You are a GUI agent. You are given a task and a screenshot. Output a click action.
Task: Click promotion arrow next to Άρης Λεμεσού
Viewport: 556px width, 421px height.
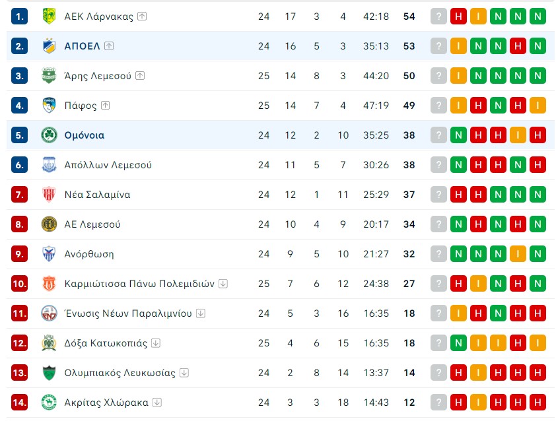click(141, 76)
